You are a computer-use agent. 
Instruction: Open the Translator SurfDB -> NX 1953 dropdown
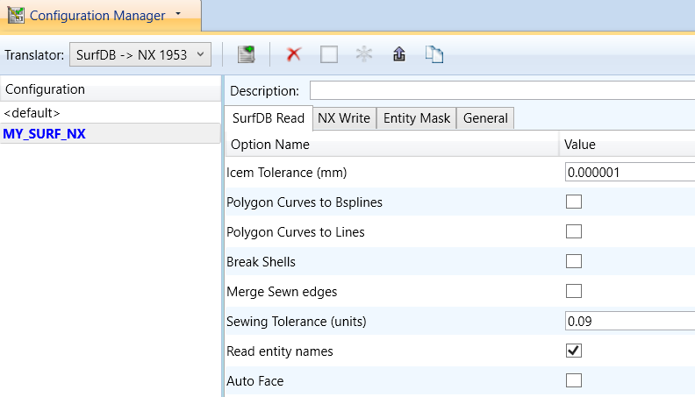click(140, 55)
